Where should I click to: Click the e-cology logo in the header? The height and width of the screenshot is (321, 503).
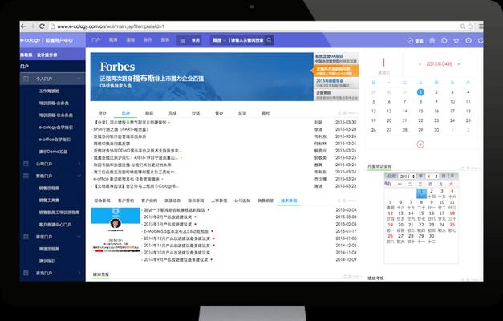point(30,40)
